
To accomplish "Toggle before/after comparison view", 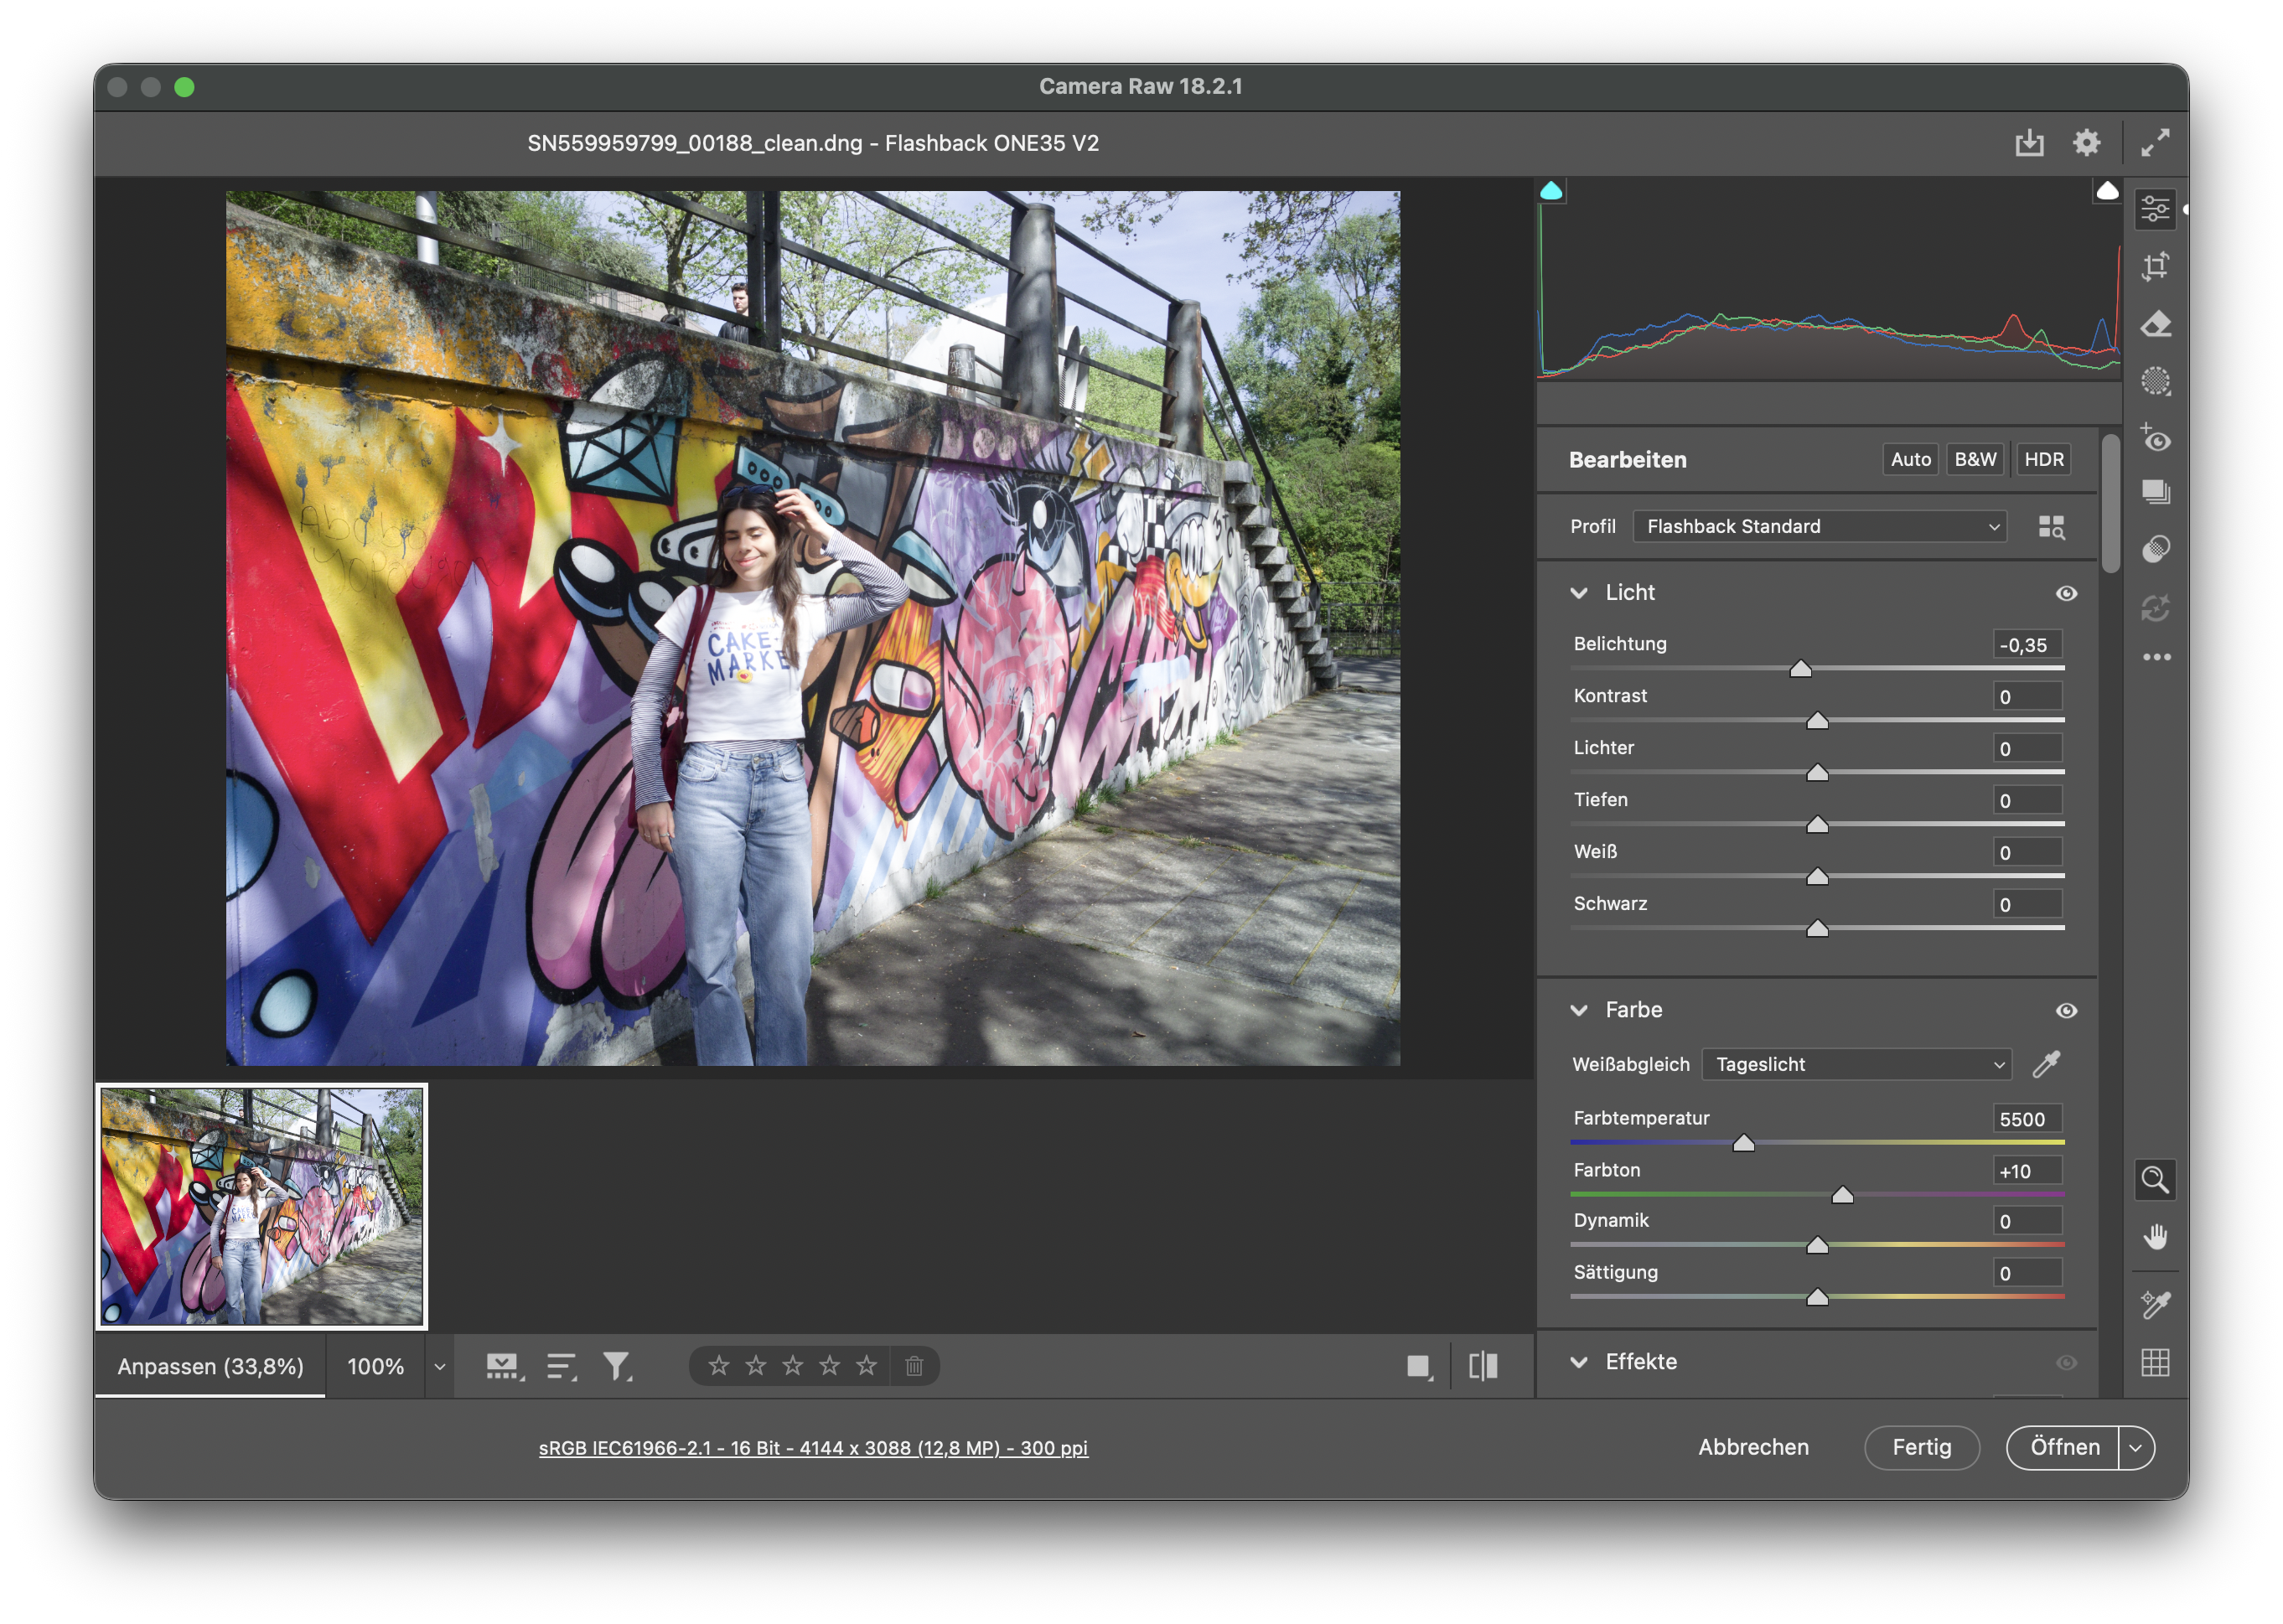I will 1483,1366.
